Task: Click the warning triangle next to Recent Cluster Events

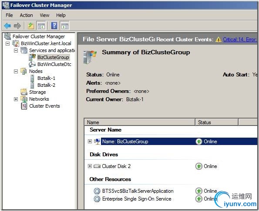Action: (219, 40)
